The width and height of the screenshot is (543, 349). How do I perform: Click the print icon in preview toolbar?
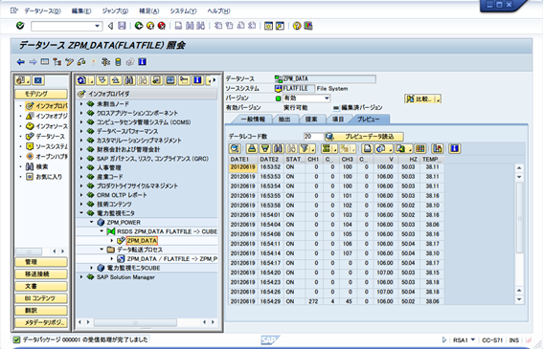(x=367, y=149)
